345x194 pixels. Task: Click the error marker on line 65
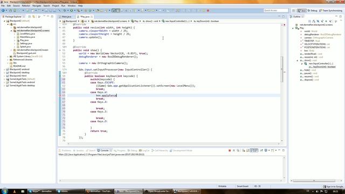pos(60,95)
